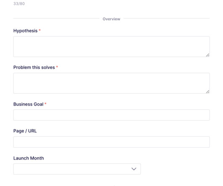Click inside the Problem this solves text area
Viewport: 223px width, 186px height.
coord(111,83)
